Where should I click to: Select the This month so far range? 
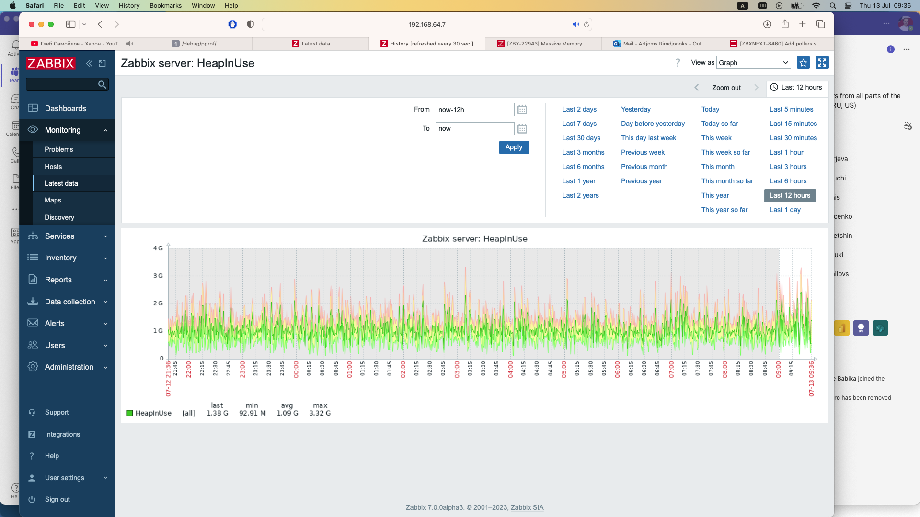point(727,181)
